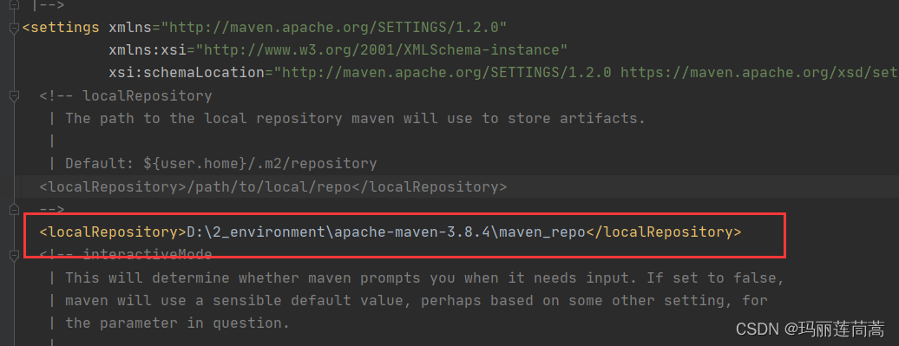Collapse the settings tag fold marker
This screenshot has height=346, width=899.
(x=14, y=29)
